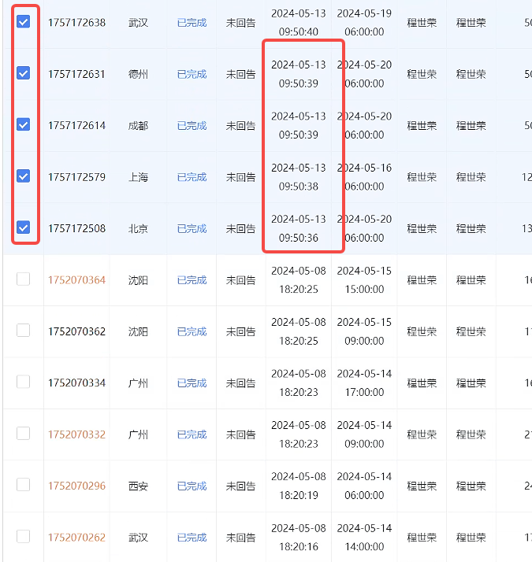Select order number 1757172614
The width and height of the screenshot is (532, 562).
point(76,126)
